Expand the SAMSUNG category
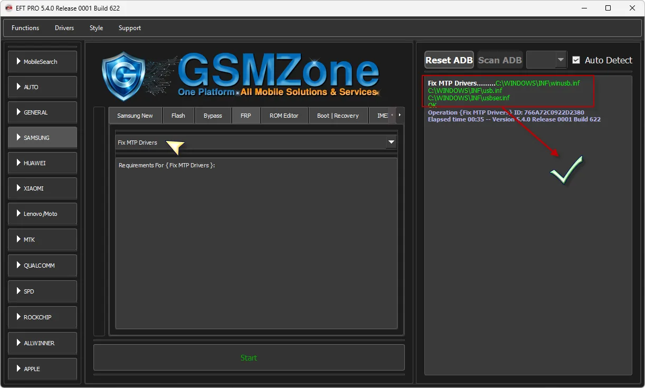Screen dimensions: 645x388 42,138
